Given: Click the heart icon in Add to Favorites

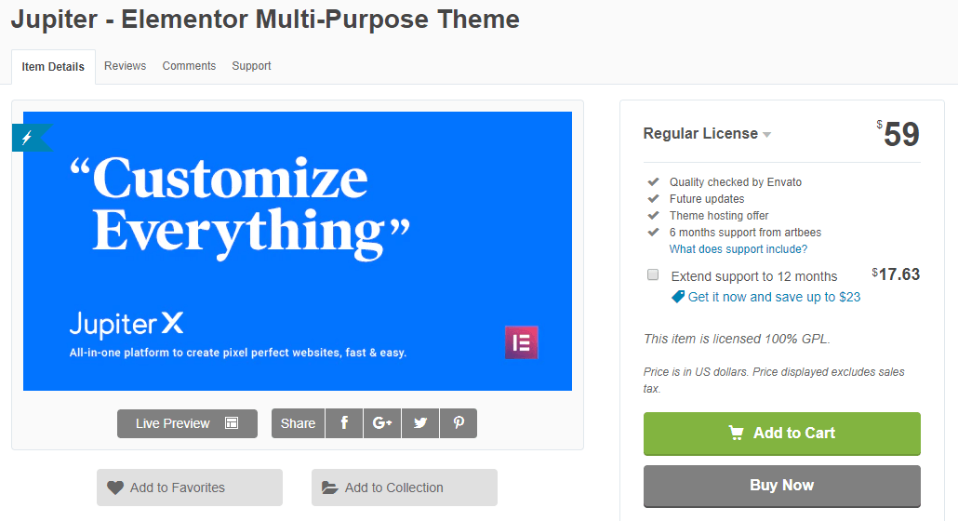Looking at the screenshot, I should point(114,488).
